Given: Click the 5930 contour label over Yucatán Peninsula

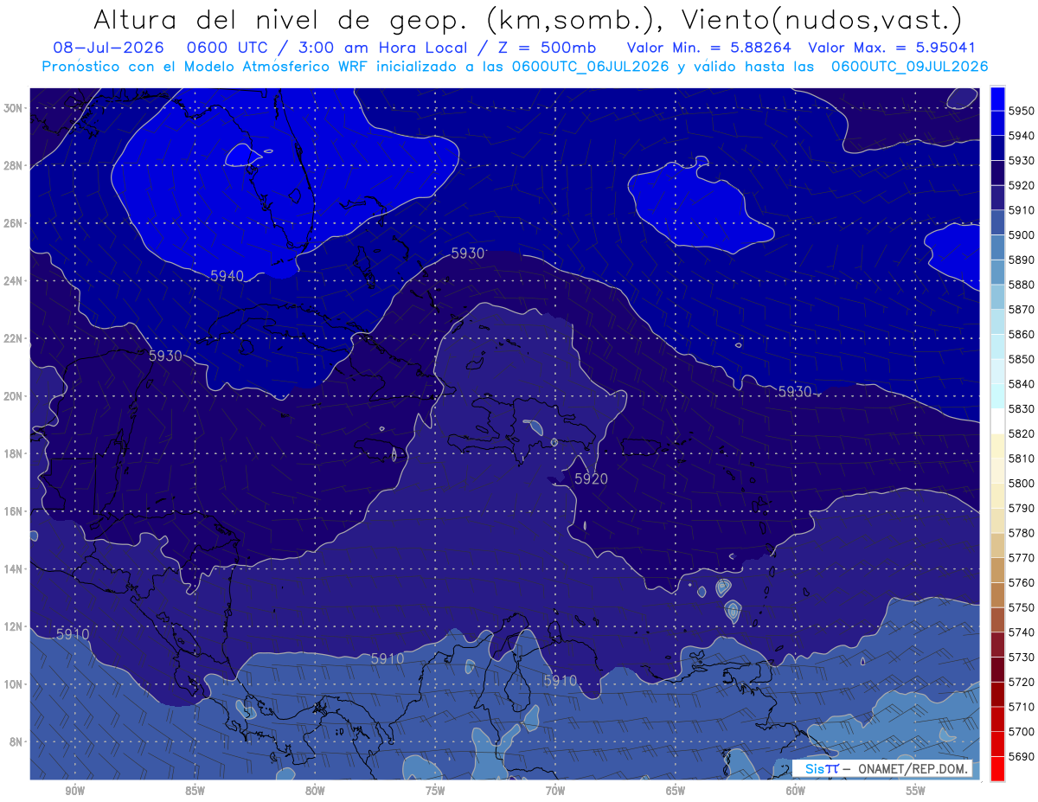Looking at the screenshot, I should 165,356.
